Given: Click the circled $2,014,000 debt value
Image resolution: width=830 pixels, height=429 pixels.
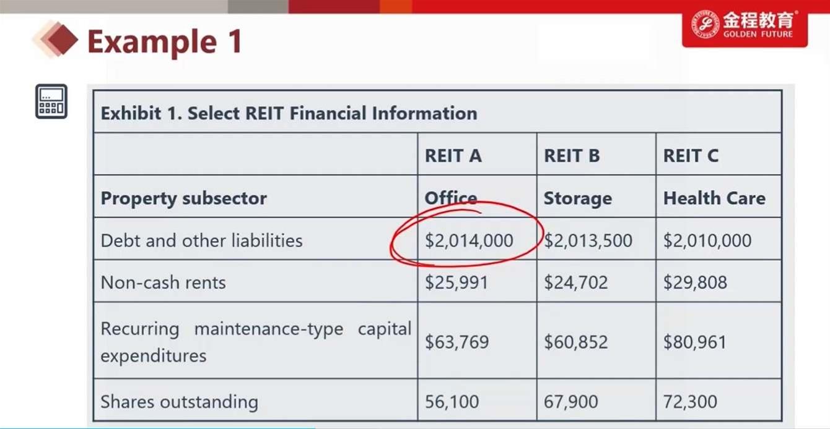Looking at the screenshot, I should click(469, 240).
